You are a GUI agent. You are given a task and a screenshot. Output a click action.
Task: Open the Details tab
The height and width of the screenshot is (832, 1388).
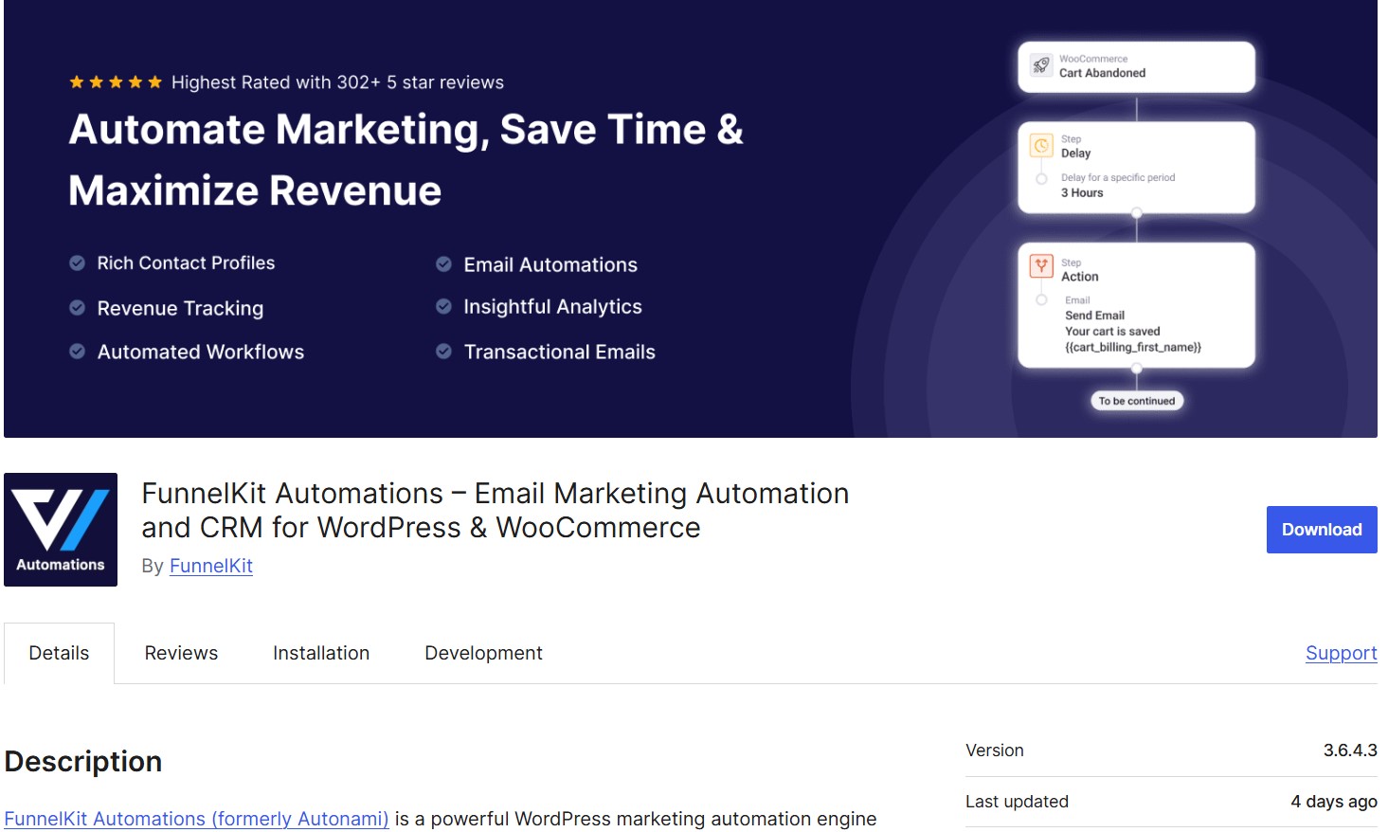[x=59, y=653]
